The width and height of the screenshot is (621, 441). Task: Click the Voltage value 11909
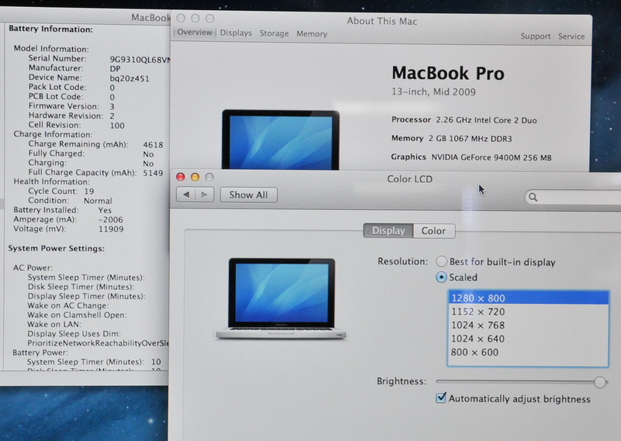(x=111, y=229)
